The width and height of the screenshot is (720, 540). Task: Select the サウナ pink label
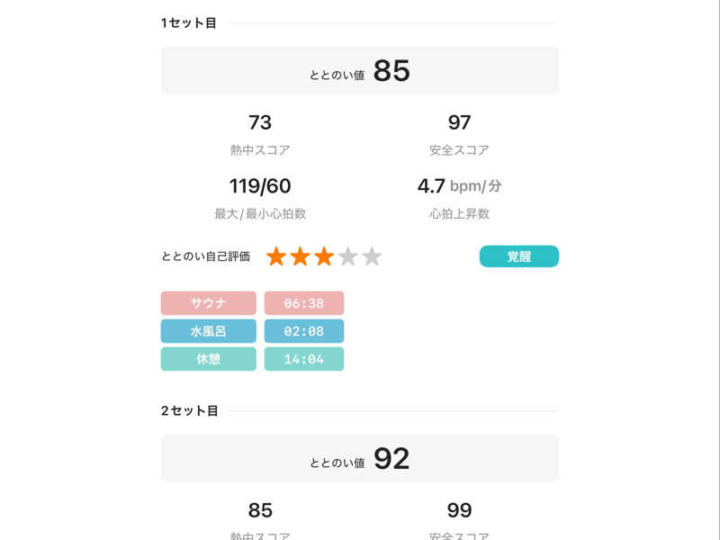tap(208, 303)
